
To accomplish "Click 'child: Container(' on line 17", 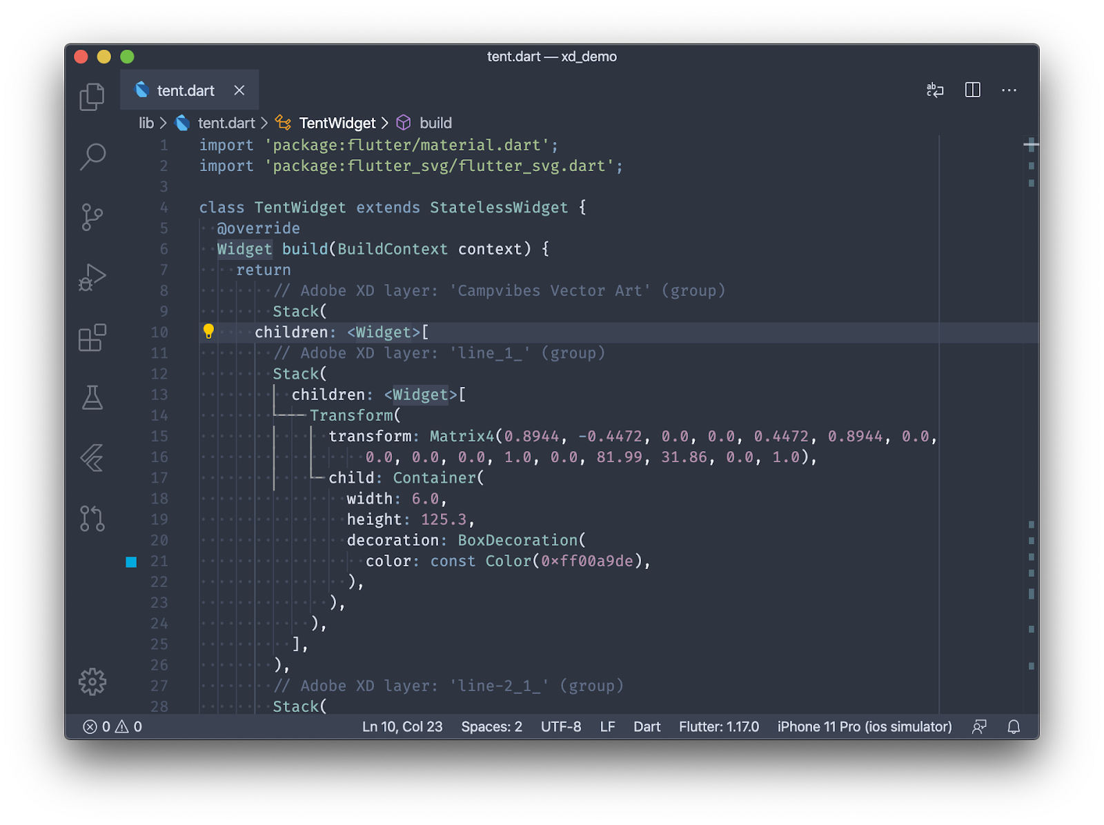I will coord(406,477).
